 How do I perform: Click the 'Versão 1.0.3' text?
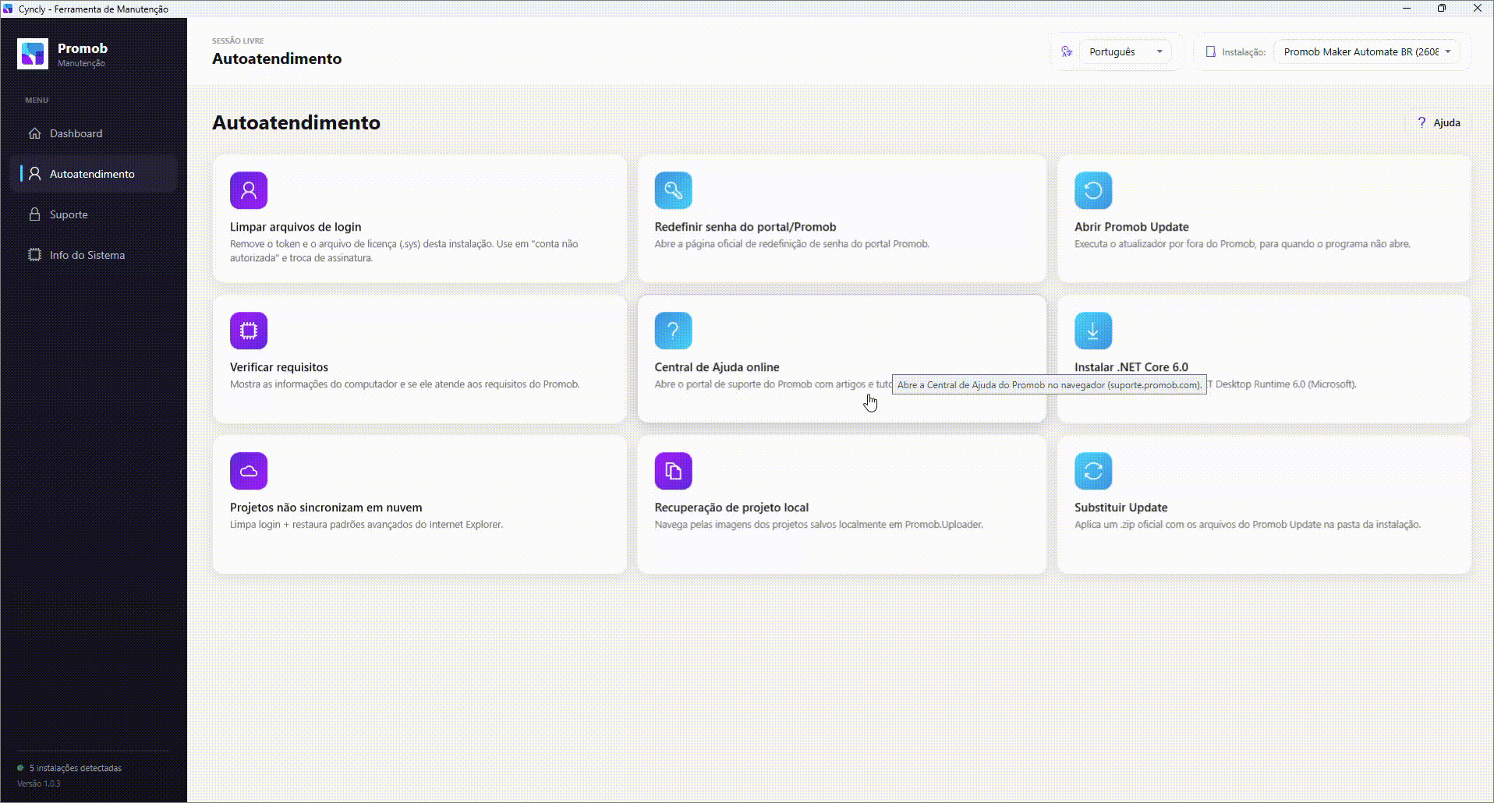click(x=39, y=784)
